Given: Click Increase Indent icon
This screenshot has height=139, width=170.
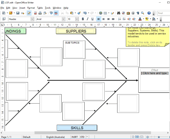Looking at the screenshot, I should (134, 19).
